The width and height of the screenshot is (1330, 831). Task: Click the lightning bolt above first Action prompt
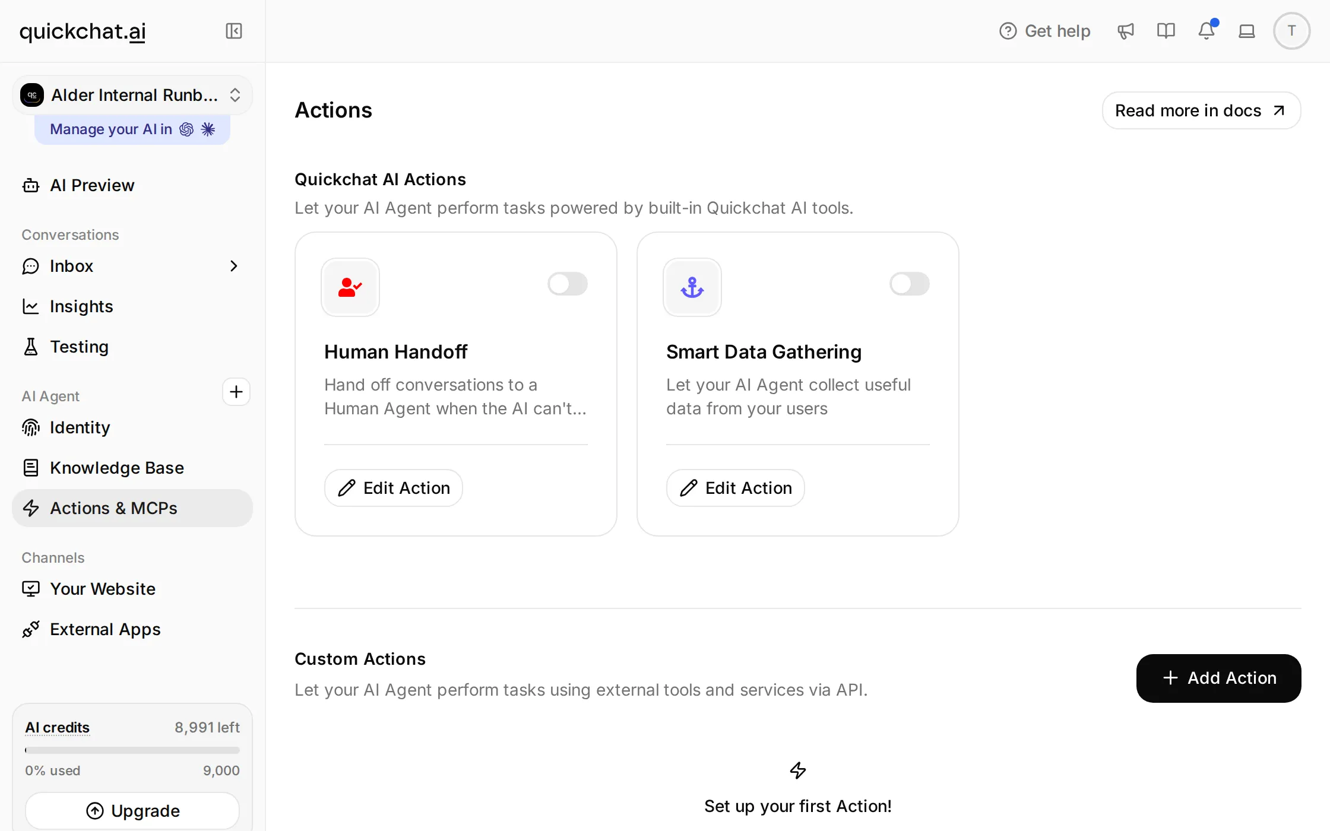798,770
